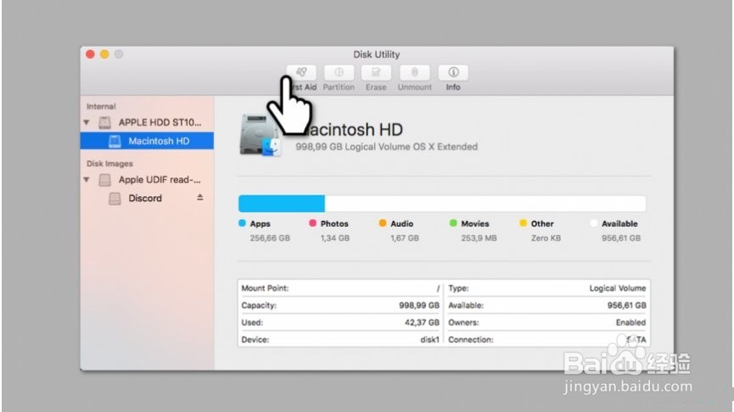Click the Movies size '253,9 MB'
This screenshot has width=734, height=412.
coord(479,238)
